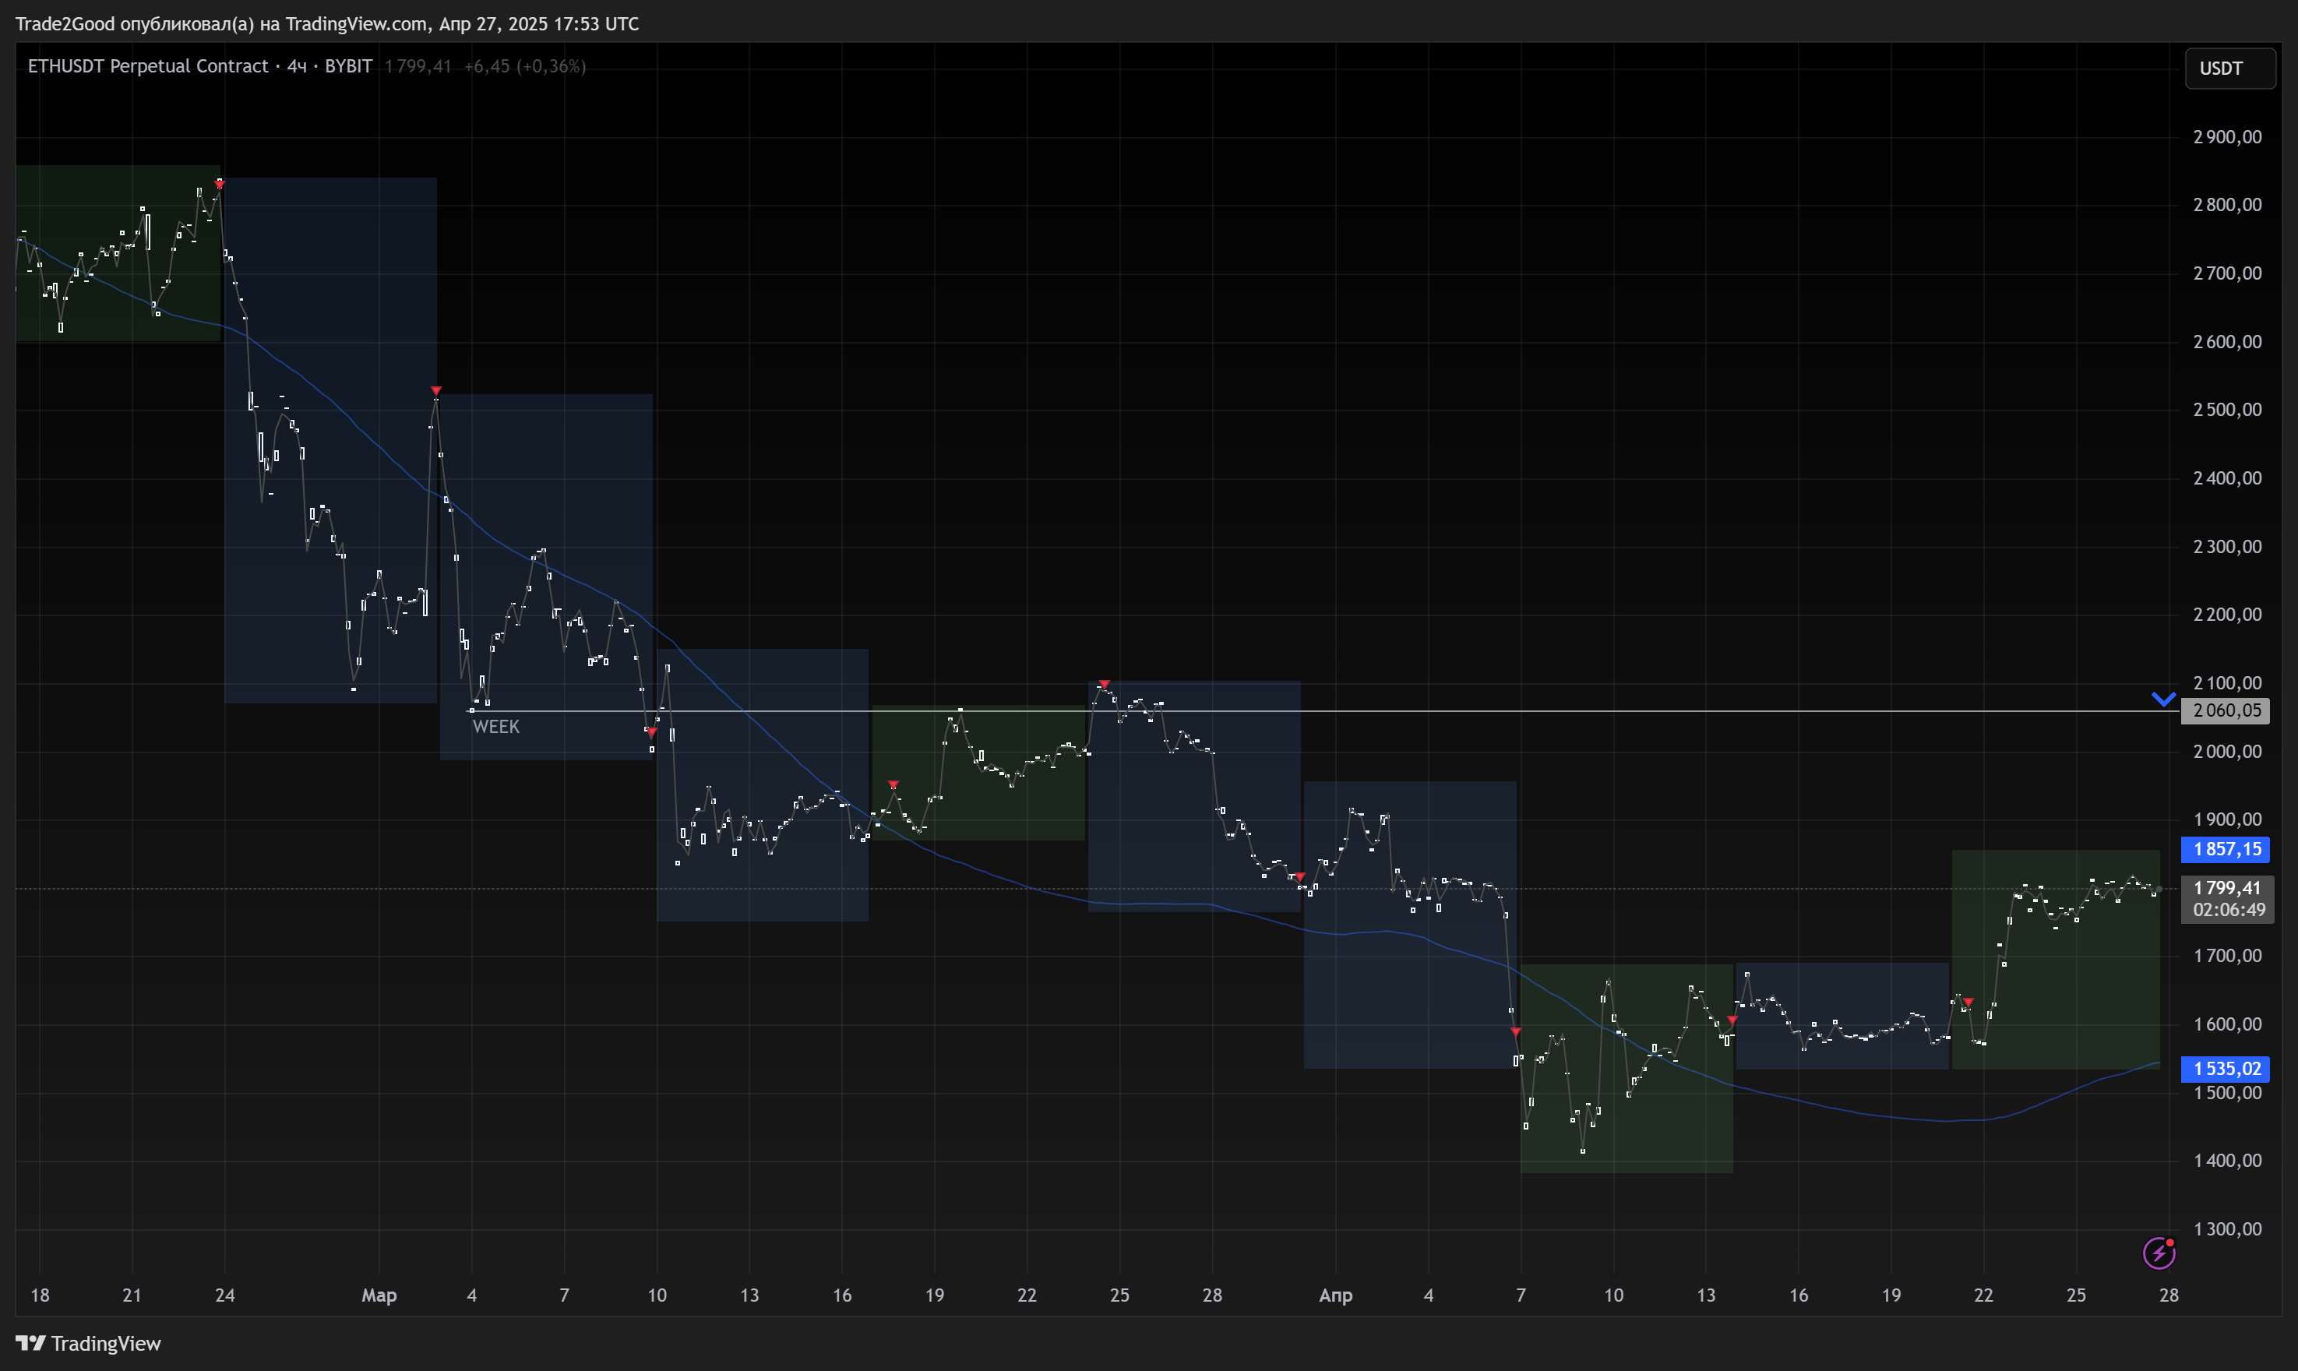The width and height of the screenshot is (2298, 1371).
Task: Select the 2 060,05 price label
Action: click(2227, 710)
